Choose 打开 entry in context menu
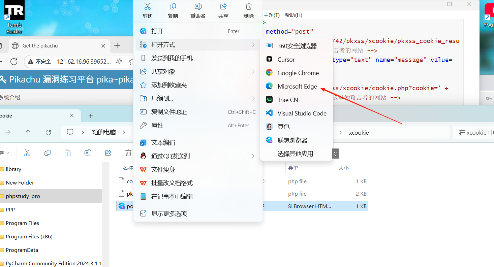Image resolution: width=494 pixels, height=267 pixels. coord(198,31)
